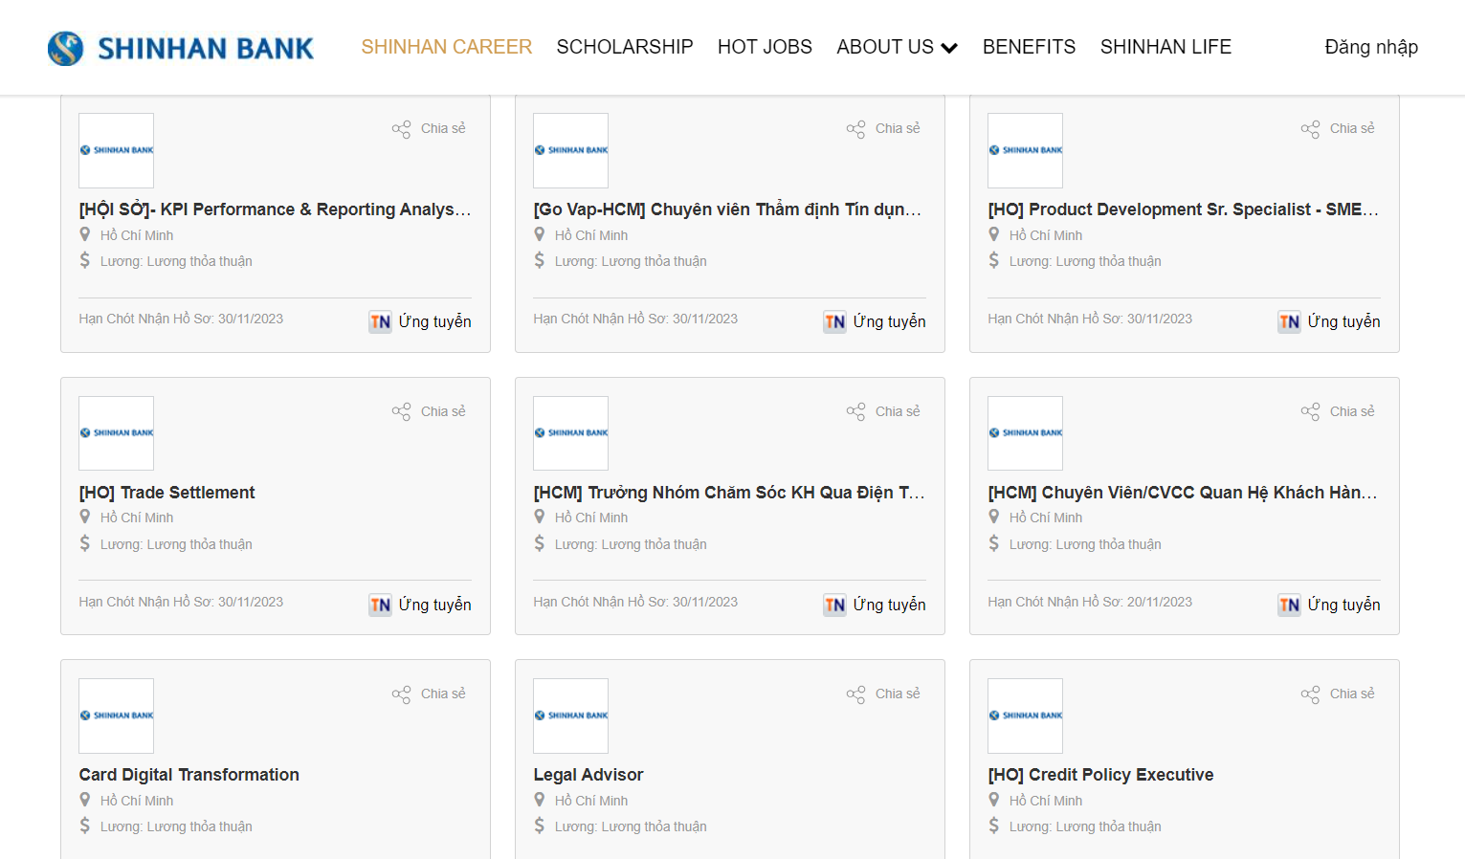
Task: Share the Legal Advisor job
Action: tap(883, 694)
